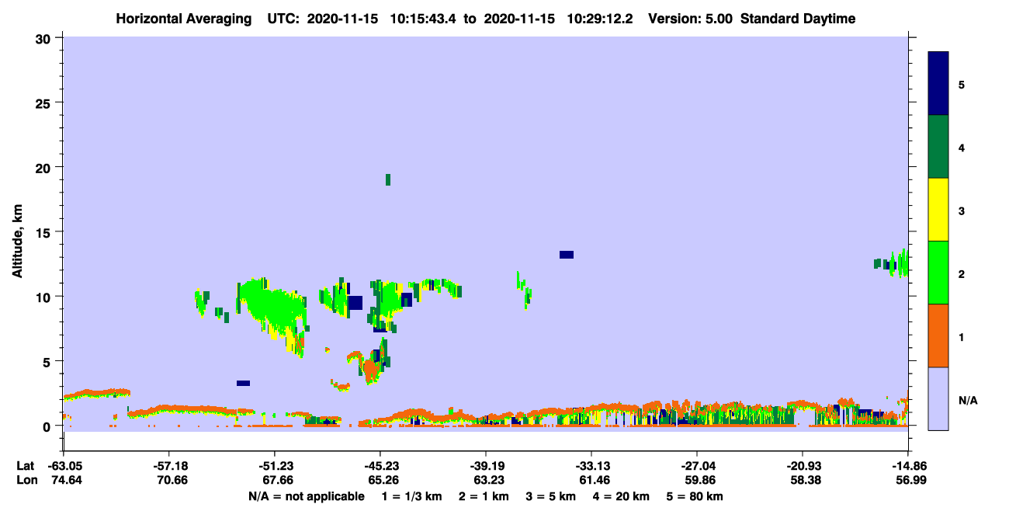This screenshot has height=518, width=1009.
Task: Click latitude value -33.13
Action: pos(591,466)
